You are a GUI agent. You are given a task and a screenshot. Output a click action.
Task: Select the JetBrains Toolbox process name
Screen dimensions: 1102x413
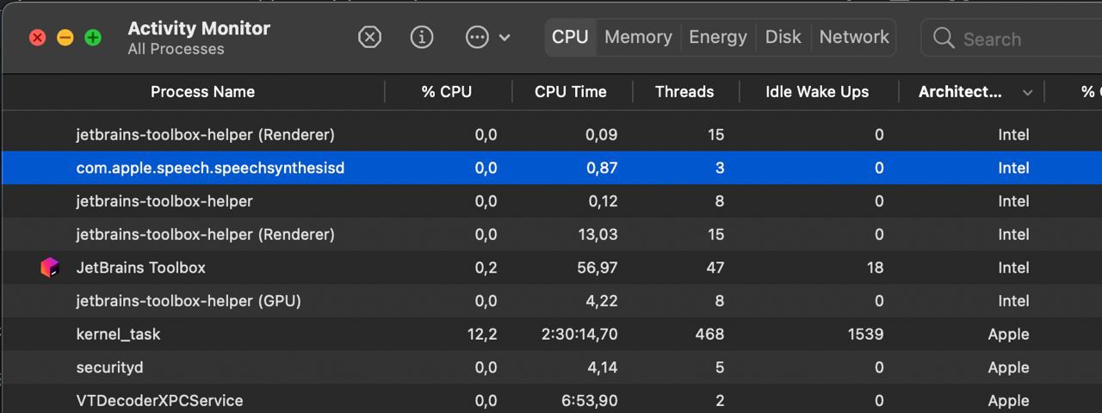tap(140, 268)
